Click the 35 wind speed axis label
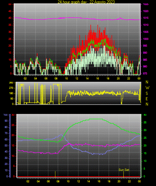156x186 pixels. click(10, 25)
